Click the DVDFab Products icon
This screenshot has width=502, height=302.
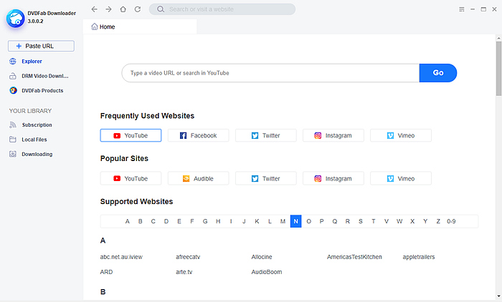coord(13,90)
